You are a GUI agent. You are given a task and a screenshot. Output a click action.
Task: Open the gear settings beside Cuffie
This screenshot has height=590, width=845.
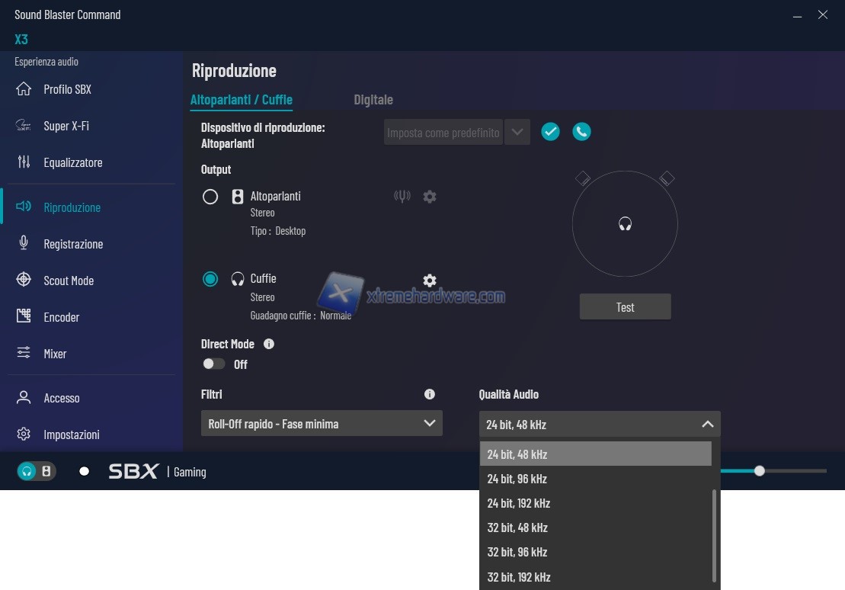(x=430, y=281)
